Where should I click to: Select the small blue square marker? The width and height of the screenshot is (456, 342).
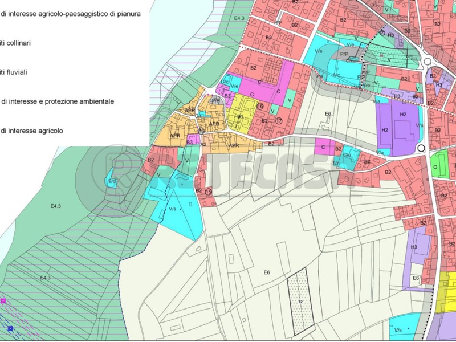(x=10, y=328)
